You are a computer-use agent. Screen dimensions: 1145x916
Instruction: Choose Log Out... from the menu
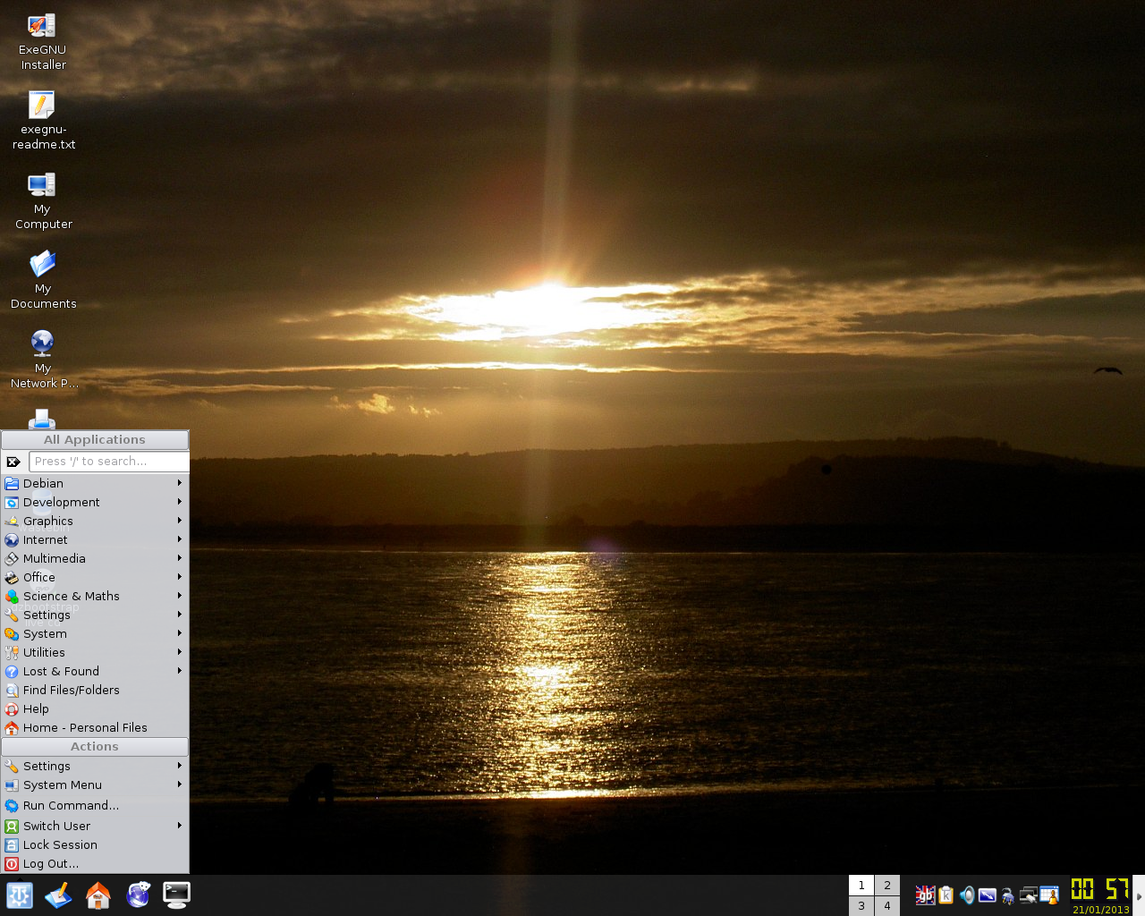coord(95,863)
